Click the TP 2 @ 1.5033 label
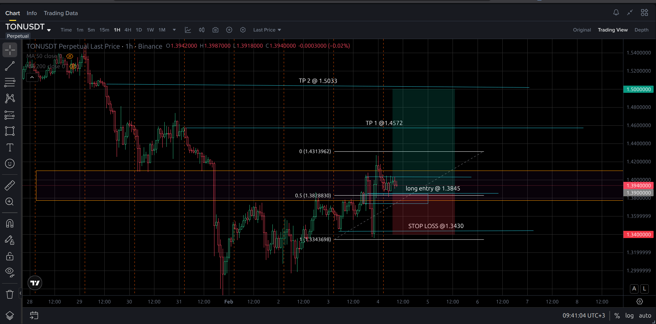 pyautogui.click(x=318, y=81)
